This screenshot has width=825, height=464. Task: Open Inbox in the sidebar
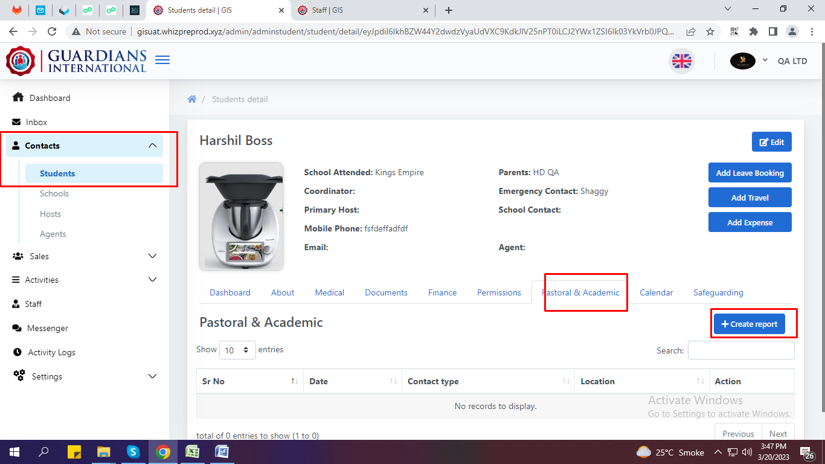coord(36,122)
